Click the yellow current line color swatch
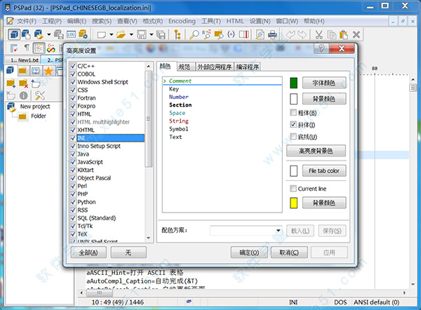421x310 pixels. pos(294,203)
